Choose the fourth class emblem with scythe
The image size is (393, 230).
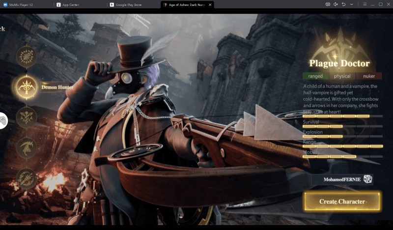27,148
